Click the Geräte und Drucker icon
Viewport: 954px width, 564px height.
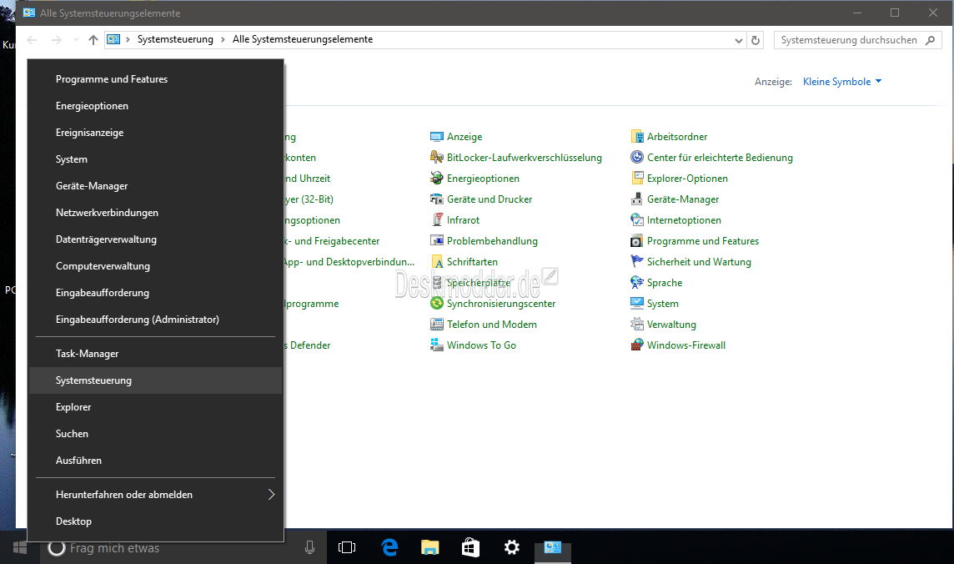tap(437, 199)
